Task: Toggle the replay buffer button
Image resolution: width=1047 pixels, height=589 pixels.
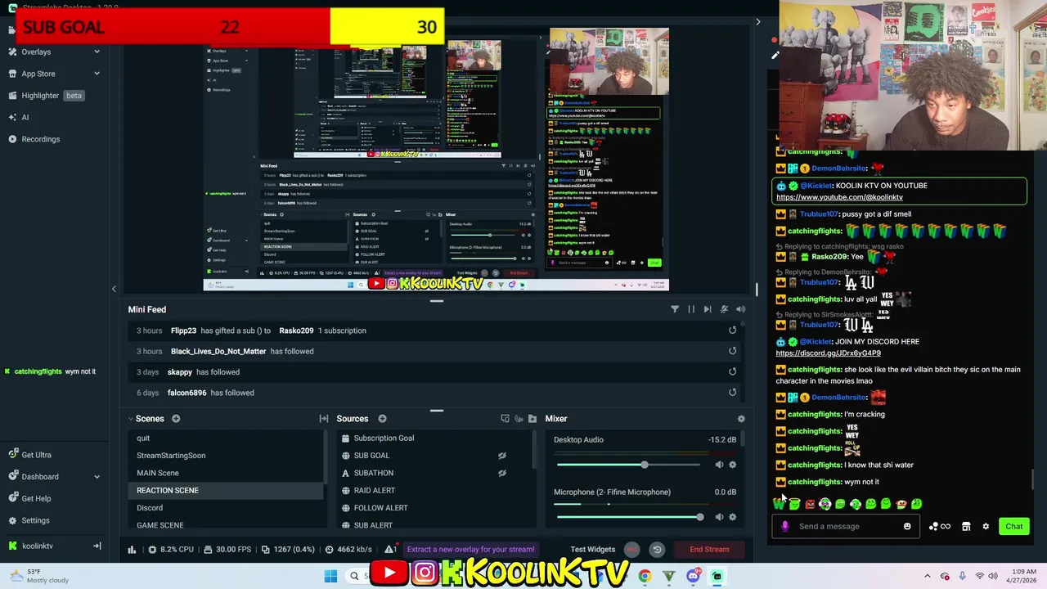Action: (x=657, y=550)
